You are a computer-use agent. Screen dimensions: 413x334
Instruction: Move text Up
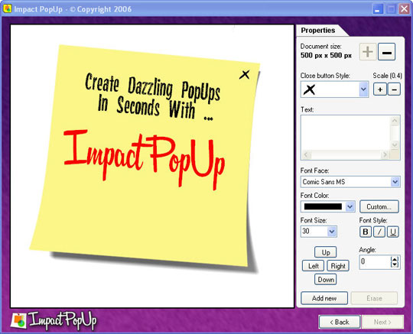[x=326, y=252]
